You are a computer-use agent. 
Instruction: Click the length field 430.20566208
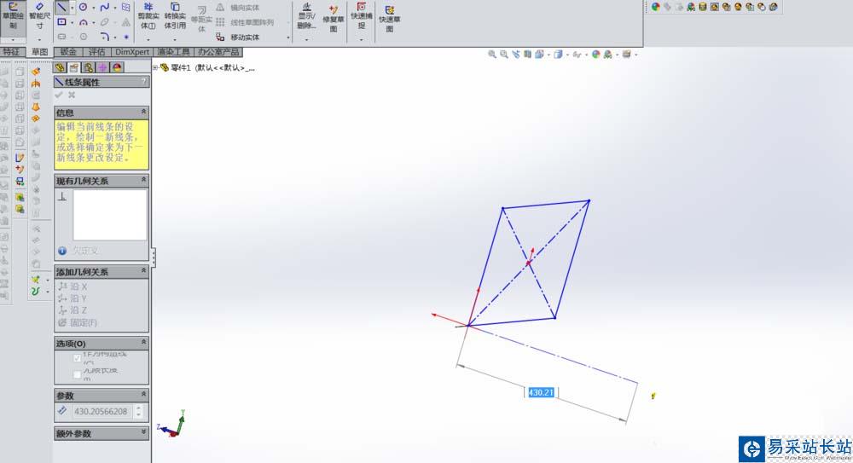click(102, 411)
